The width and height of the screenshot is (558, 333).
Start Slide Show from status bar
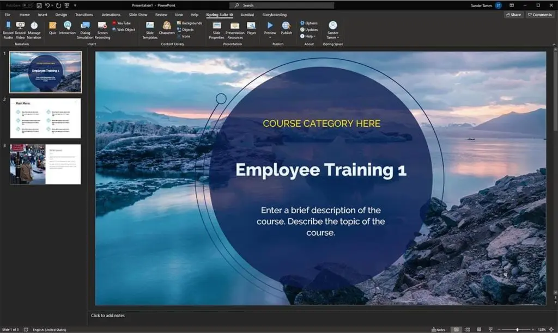pyautogui.click(x=490, y=329)
